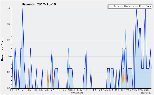The width and height of the screenshot is (154, 95).
Task: Click the '19 h' x-axis label
Action: click(x=123, y=90)
